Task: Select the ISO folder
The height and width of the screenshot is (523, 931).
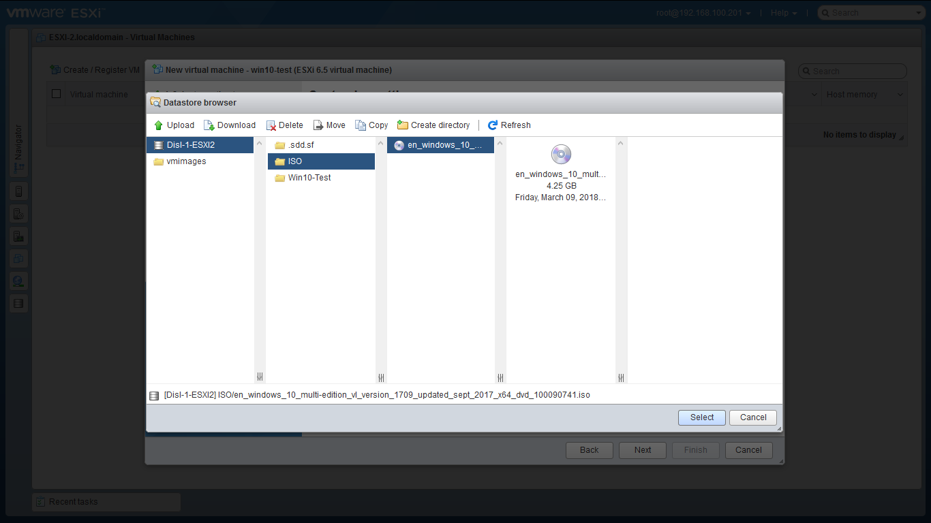Action: pyautogui.click(x=294, y=161)
